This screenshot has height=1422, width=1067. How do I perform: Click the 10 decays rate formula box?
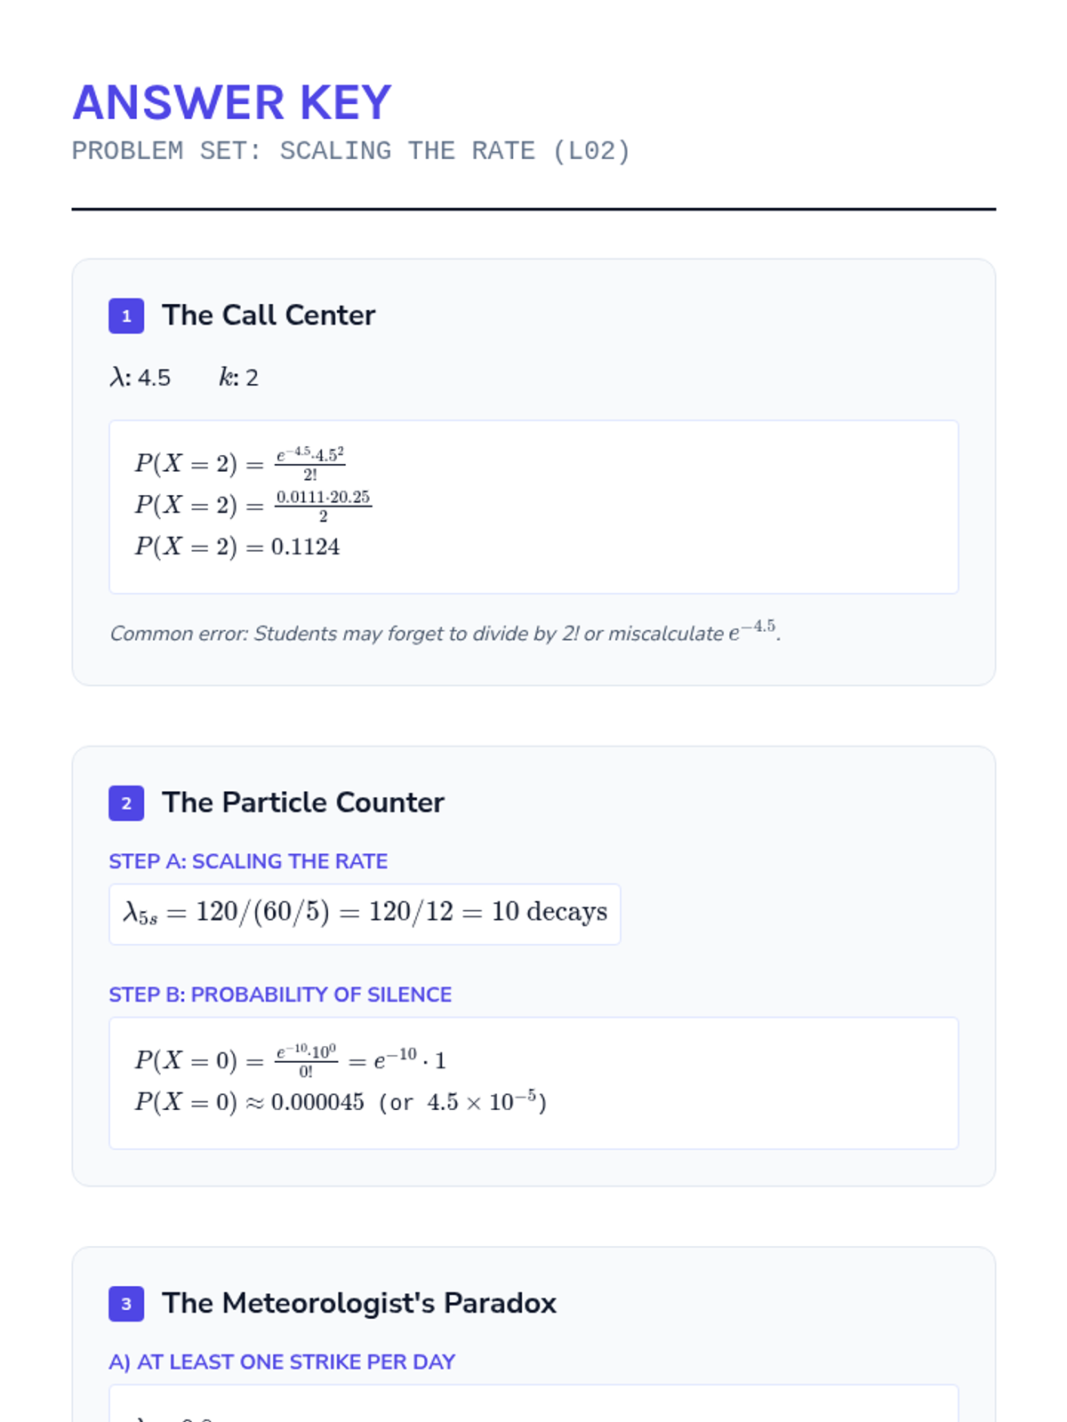pos(365,913)
